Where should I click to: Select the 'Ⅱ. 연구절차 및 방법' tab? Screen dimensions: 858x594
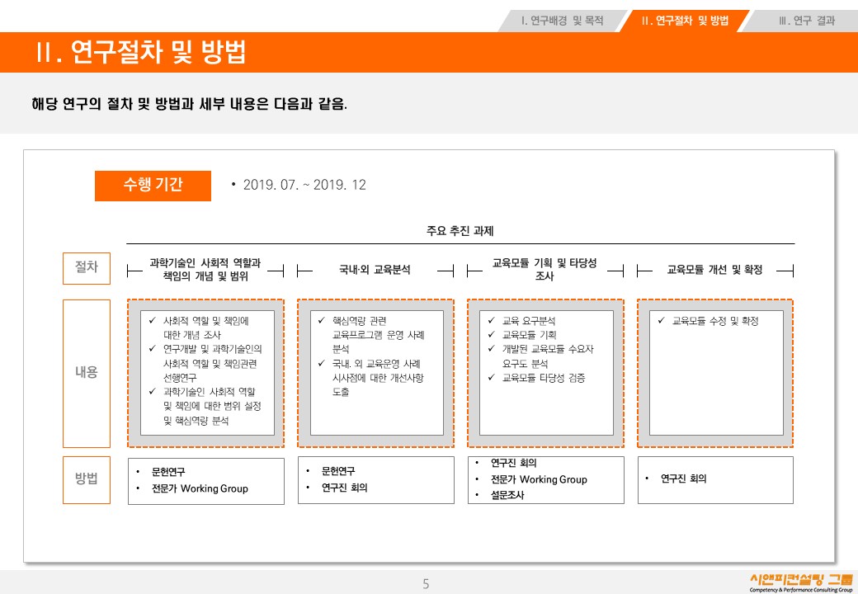click(685, 21)
